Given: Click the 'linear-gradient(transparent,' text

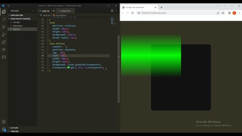Looking at the screenshot, I should coord(84,65).
